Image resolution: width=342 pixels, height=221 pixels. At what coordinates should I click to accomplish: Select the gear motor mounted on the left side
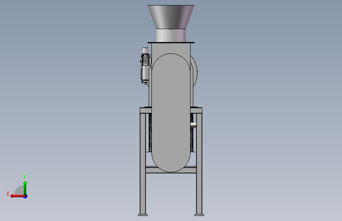[x=145, y=66]
